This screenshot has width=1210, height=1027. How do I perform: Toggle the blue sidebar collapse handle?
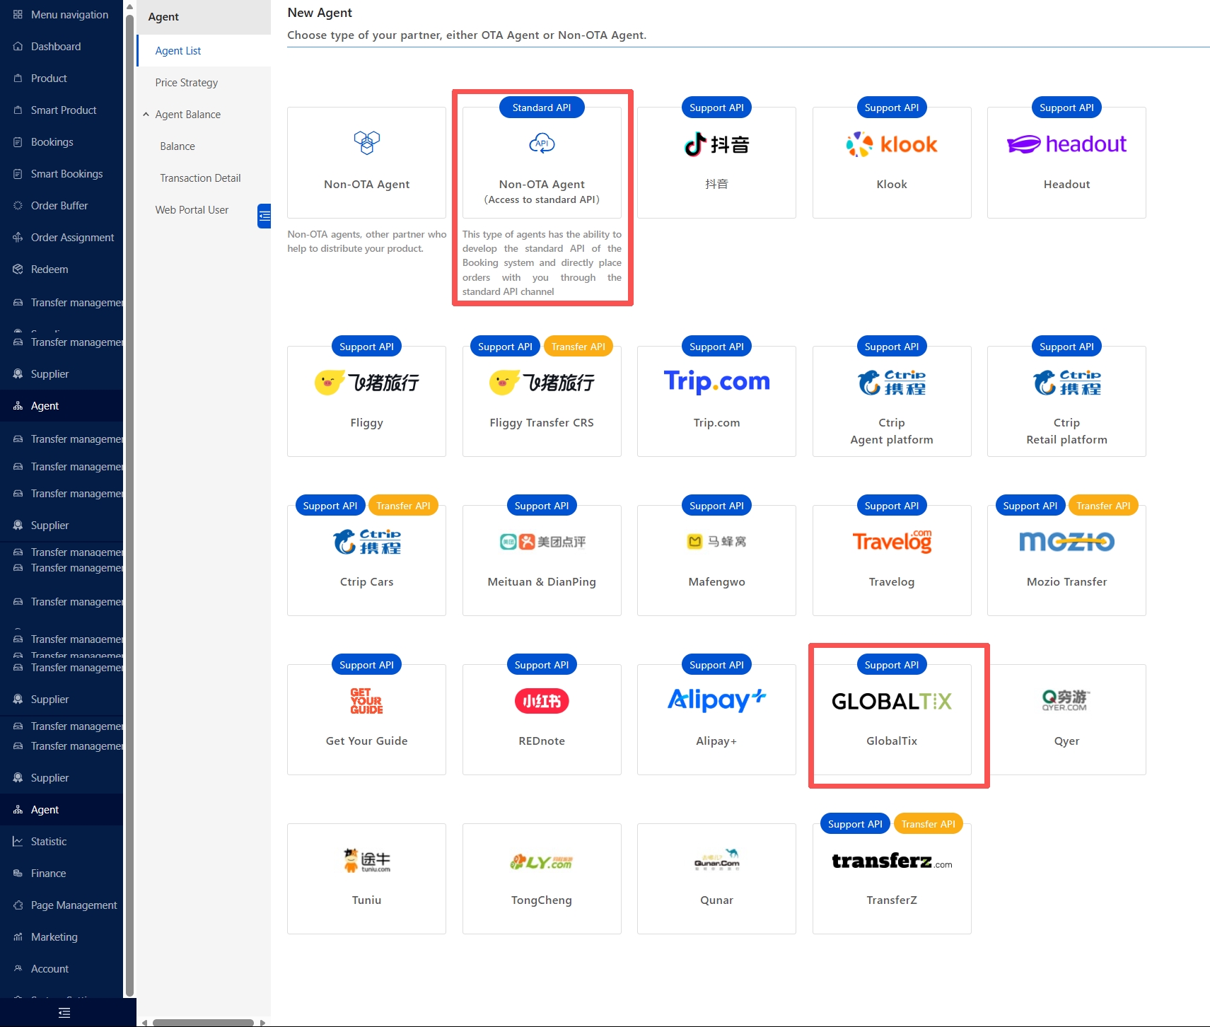pos(264,216)
